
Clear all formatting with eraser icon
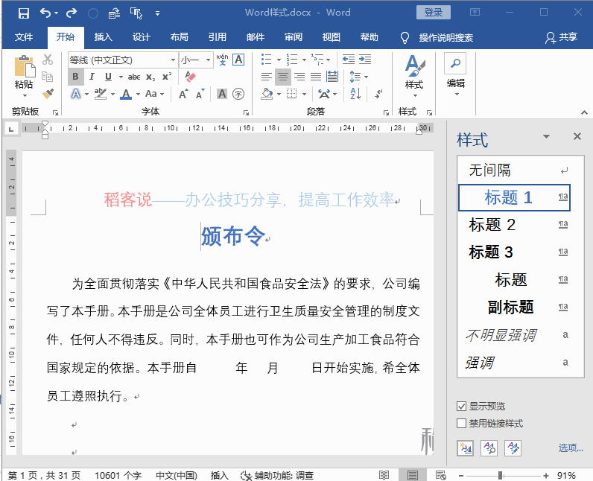[x=190, y=77]
